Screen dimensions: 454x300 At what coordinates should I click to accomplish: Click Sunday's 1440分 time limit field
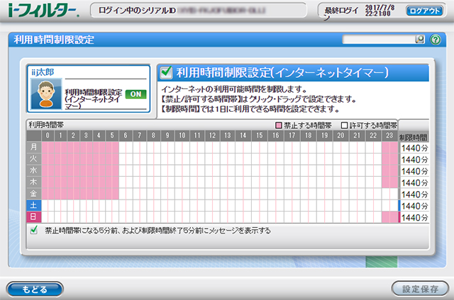[x=414, y=216]
